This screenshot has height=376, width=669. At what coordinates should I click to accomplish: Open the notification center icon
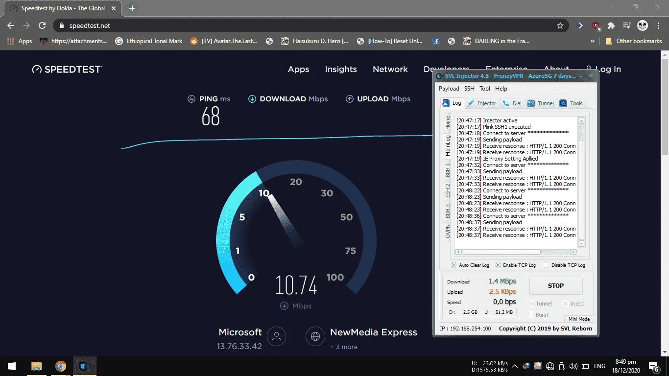[653, 366]
